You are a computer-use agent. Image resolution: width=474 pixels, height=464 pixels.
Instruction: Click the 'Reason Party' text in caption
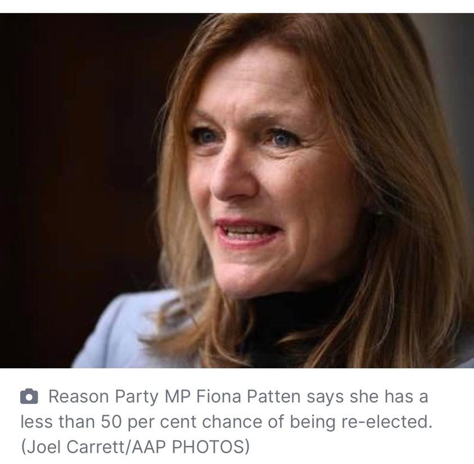pyautogui.click(x=103, y=397)
